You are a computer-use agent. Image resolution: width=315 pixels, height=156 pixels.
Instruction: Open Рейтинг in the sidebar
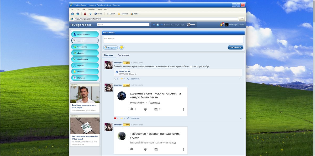coord(85,71)
